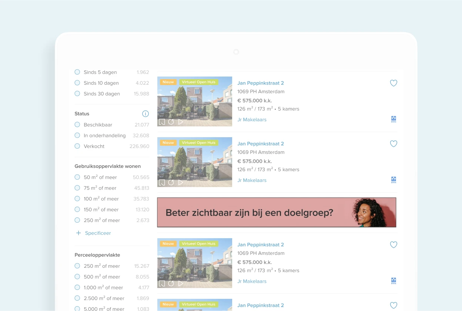
Task: Click '1069 PH Amsterdam' on second listing
Action: pos(261,152)
